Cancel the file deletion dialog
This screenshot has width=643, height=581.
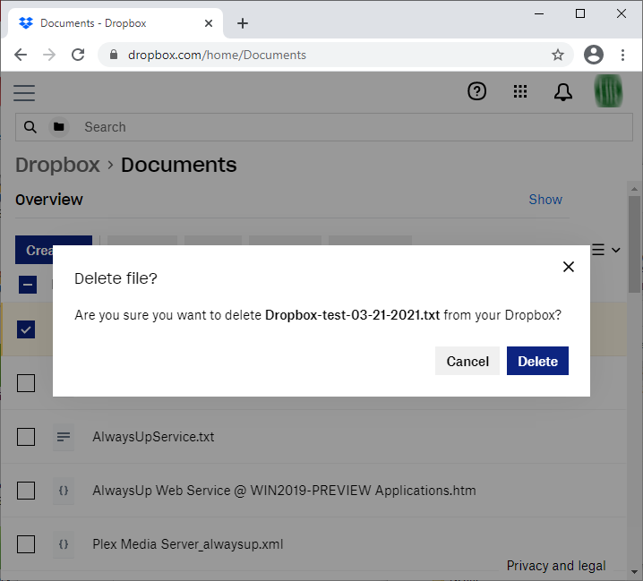tap(467, 361)
